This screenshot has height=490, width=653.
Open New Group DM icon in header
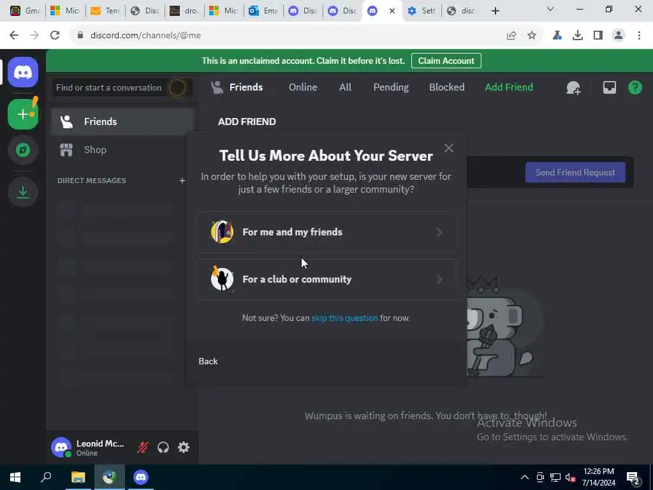coord(573,87)
